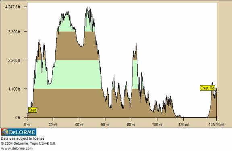The width and height of the screenshot is (232, 151).
Task: Click the 60 mi distance label
Action: pyautogui.click(x=105, y=125)
